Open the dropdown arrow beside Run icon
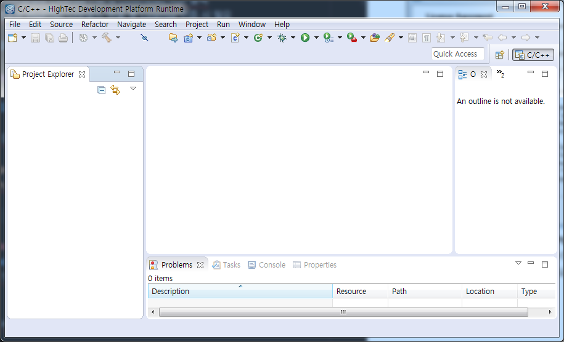564x342 pixels. [x=317, y=38]
